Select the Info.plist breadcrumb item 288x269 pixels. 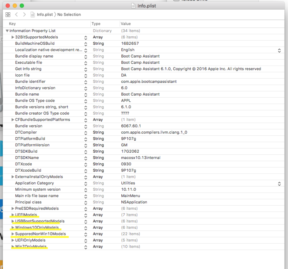45,15
